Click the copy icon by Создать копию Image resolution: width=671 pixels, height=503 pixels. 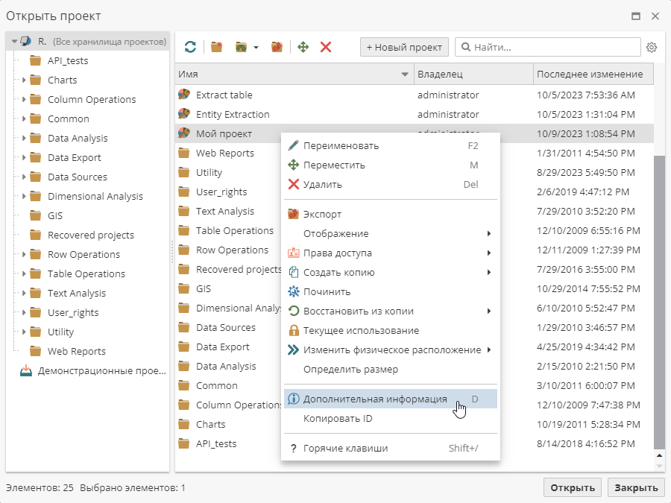(x=293, y=272)
